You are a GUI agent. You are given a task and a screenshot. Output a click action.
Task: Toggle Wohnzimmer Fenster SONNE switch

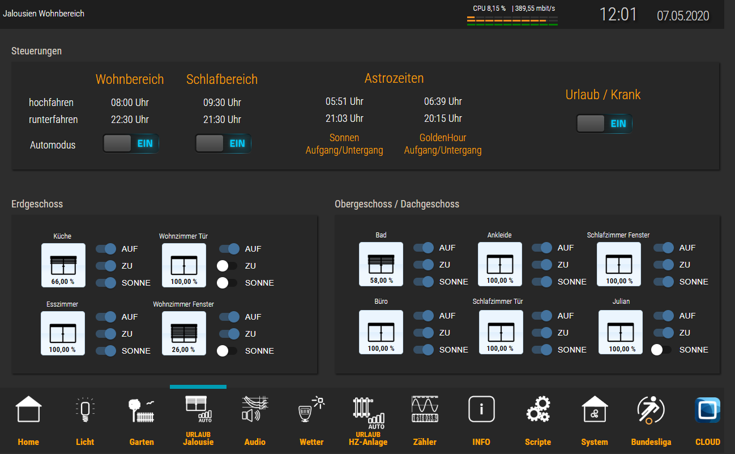click(228, 351)
